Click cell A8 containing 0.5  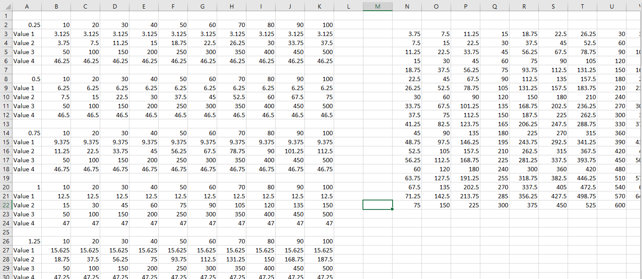[27, 79]
